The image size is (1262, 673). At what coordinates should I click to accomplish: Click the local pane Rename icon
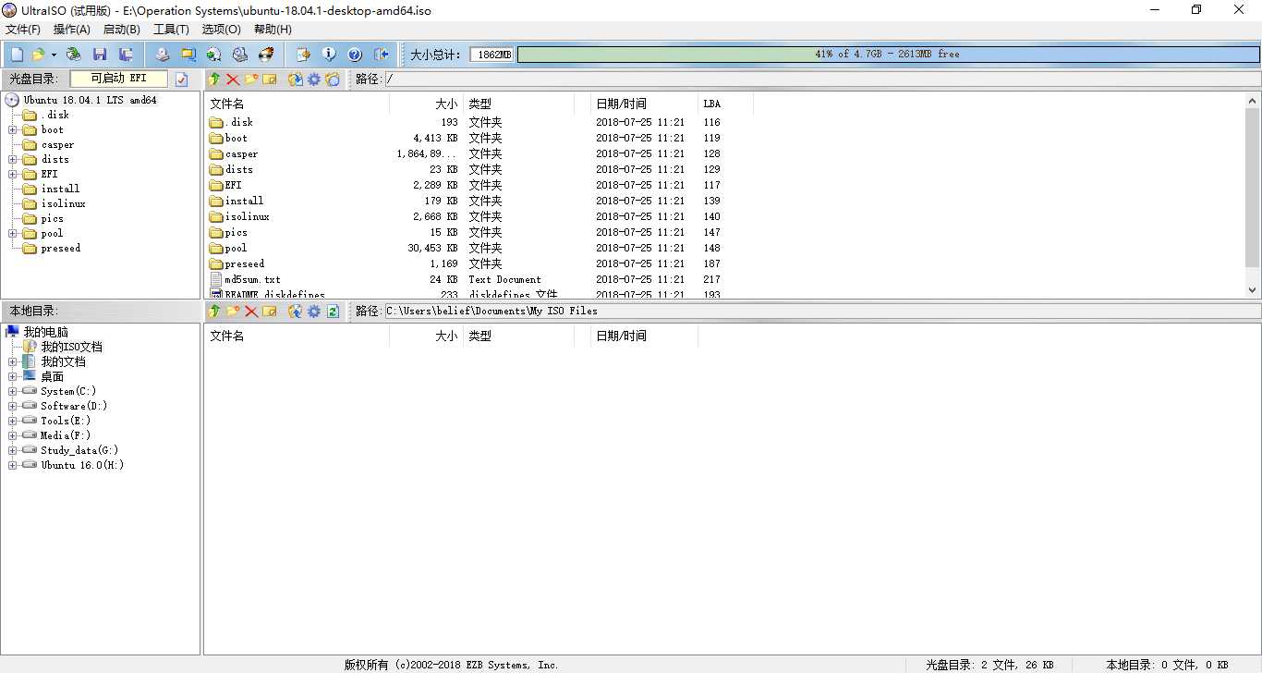[x=269, y=312]
